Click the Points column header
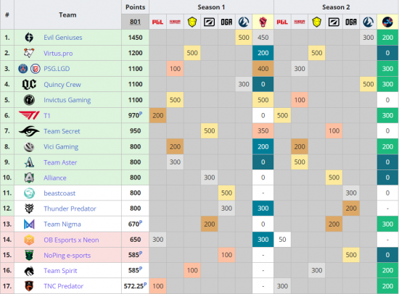The image size is (399, 294). [136, 7]
